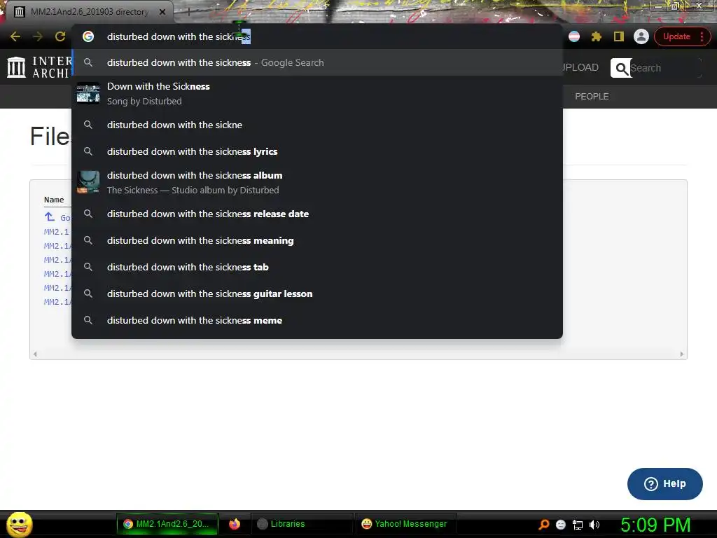
Task: Open a new tab with plus button
Action: (x=188, y=13)
